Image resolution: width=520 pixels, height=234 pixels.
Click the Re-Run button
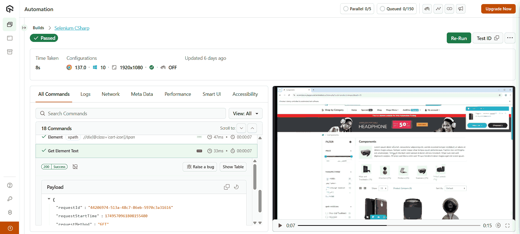(x=459, y=38)
